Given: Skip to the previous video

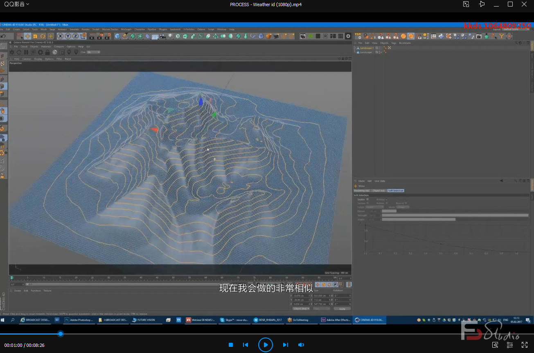Looking at the screenshot, I should [246, 345].
